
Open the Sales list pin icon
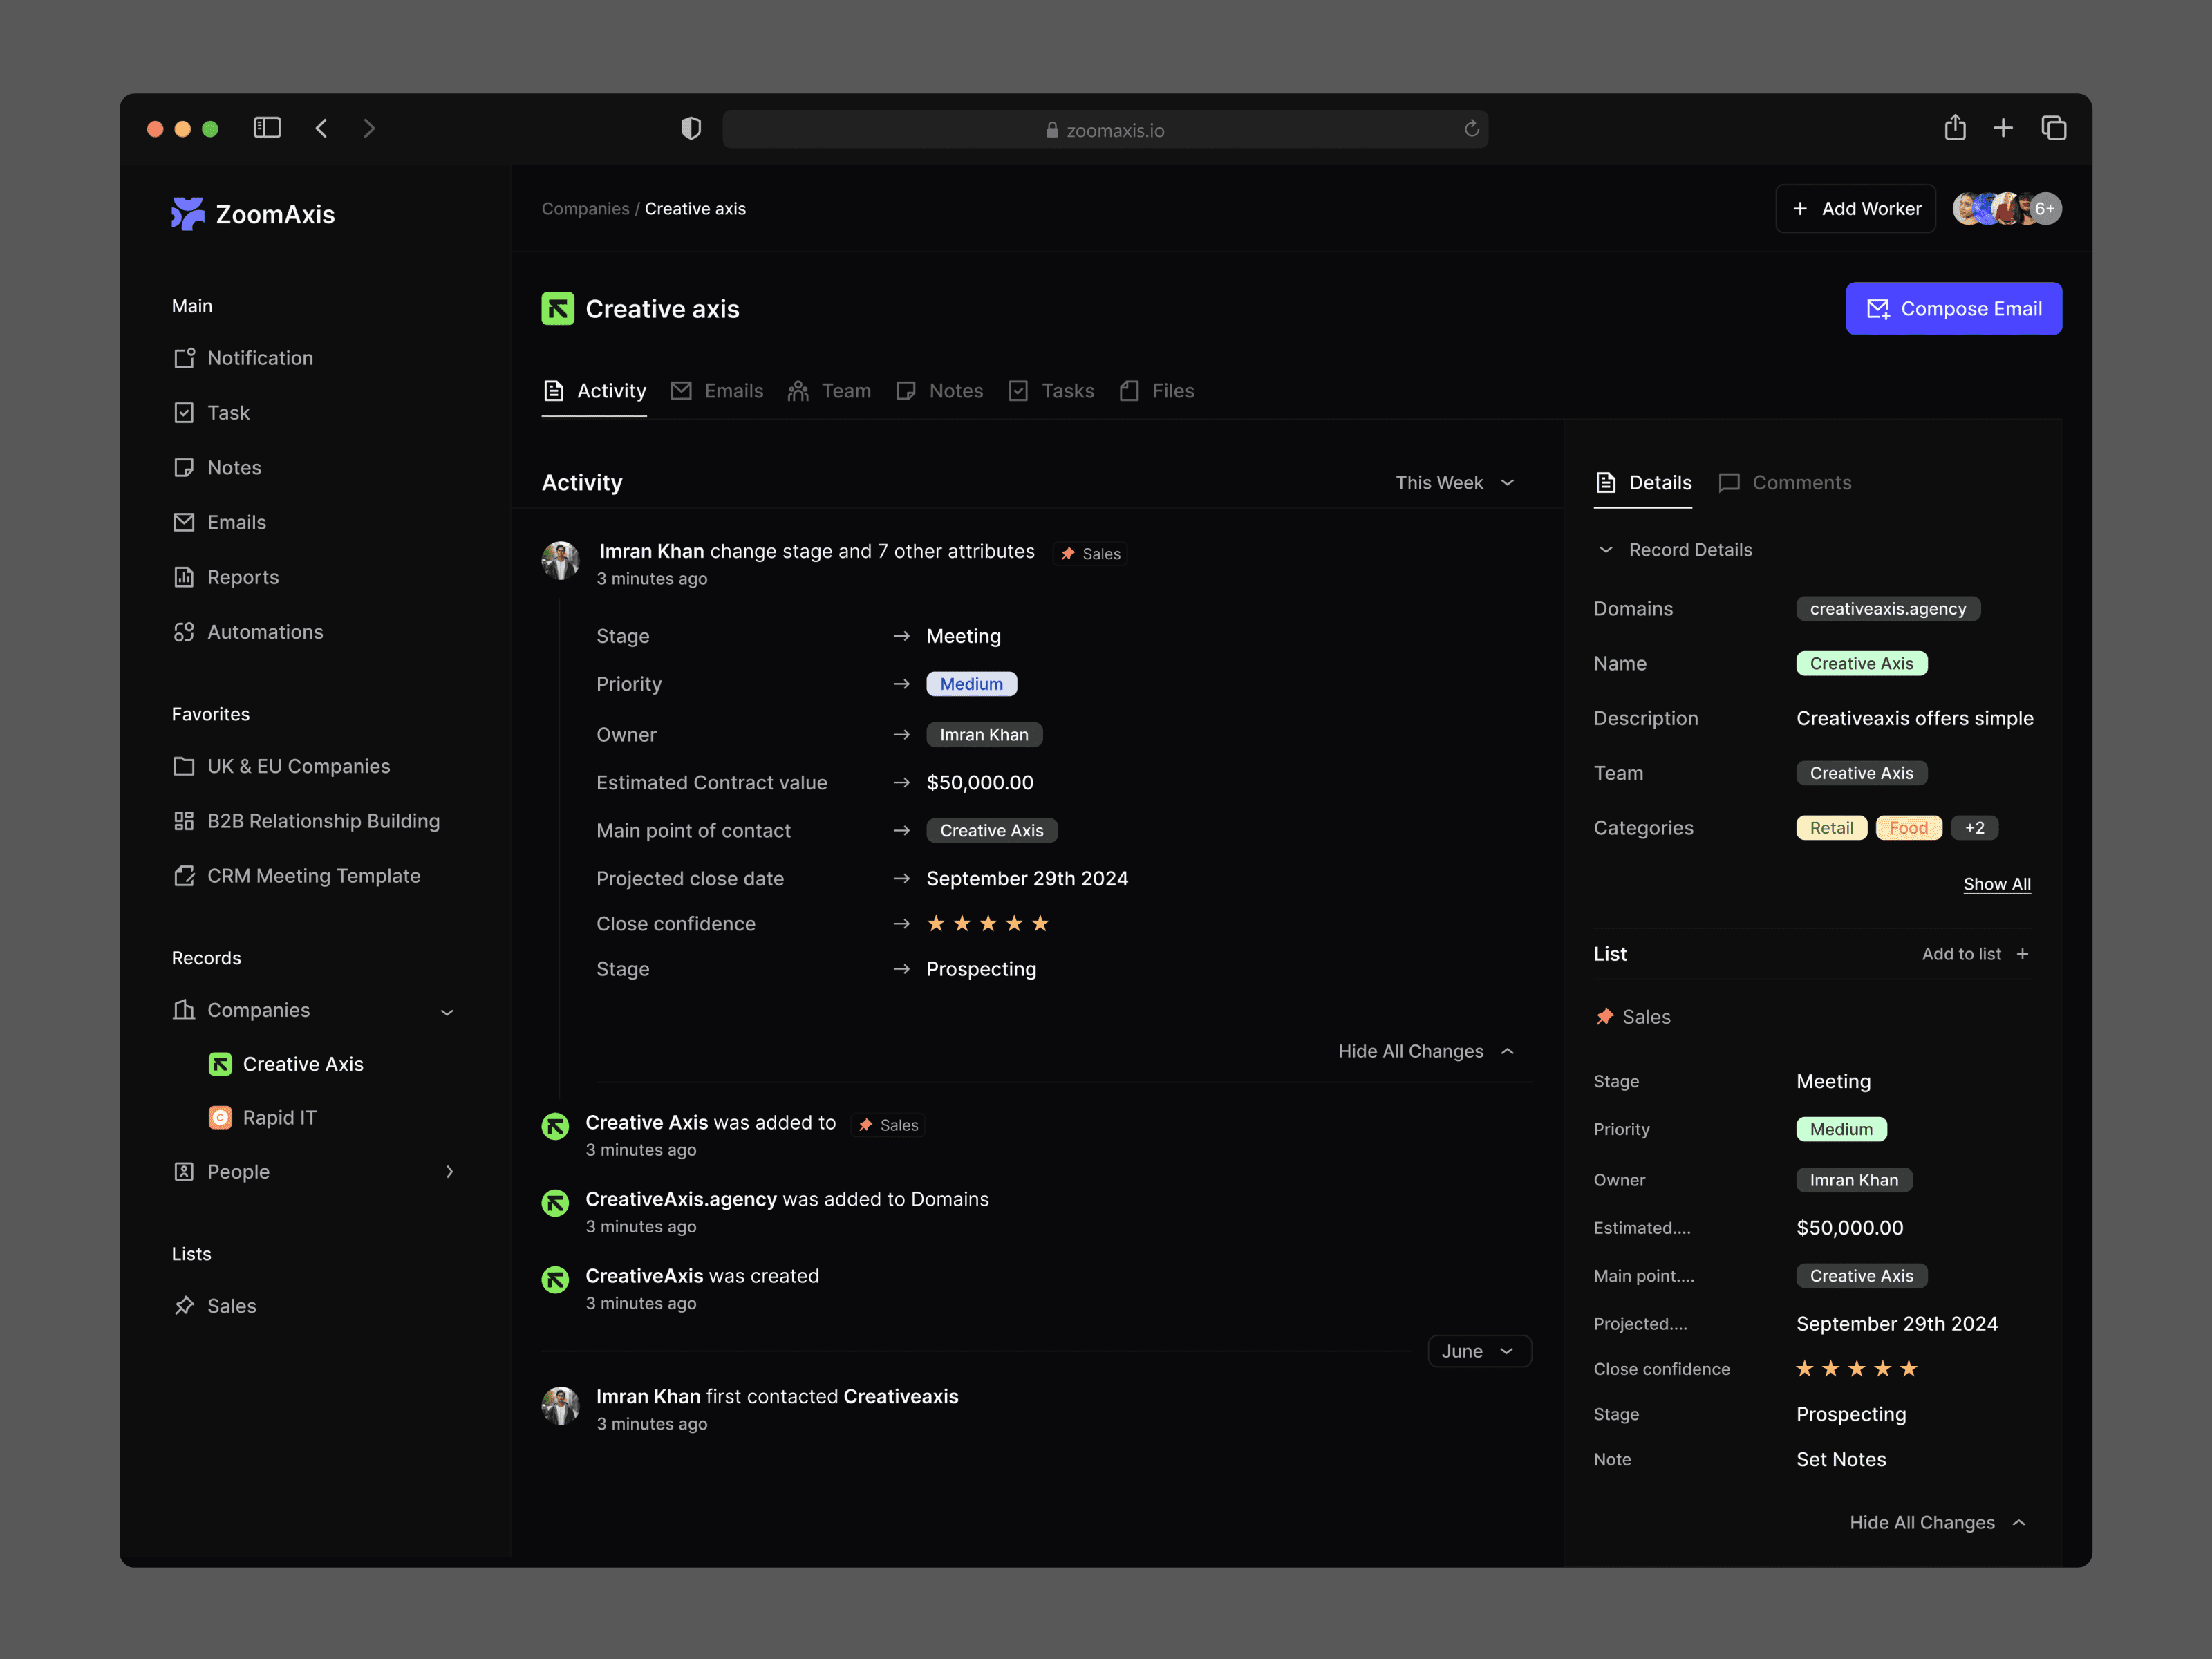pos(184,1306)
